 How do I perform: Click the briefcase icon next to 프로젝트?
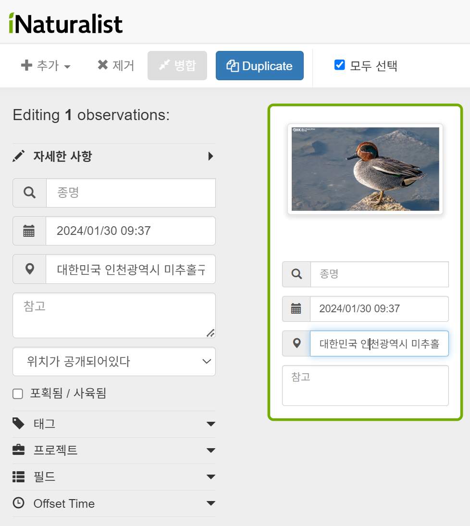point(18,450)
